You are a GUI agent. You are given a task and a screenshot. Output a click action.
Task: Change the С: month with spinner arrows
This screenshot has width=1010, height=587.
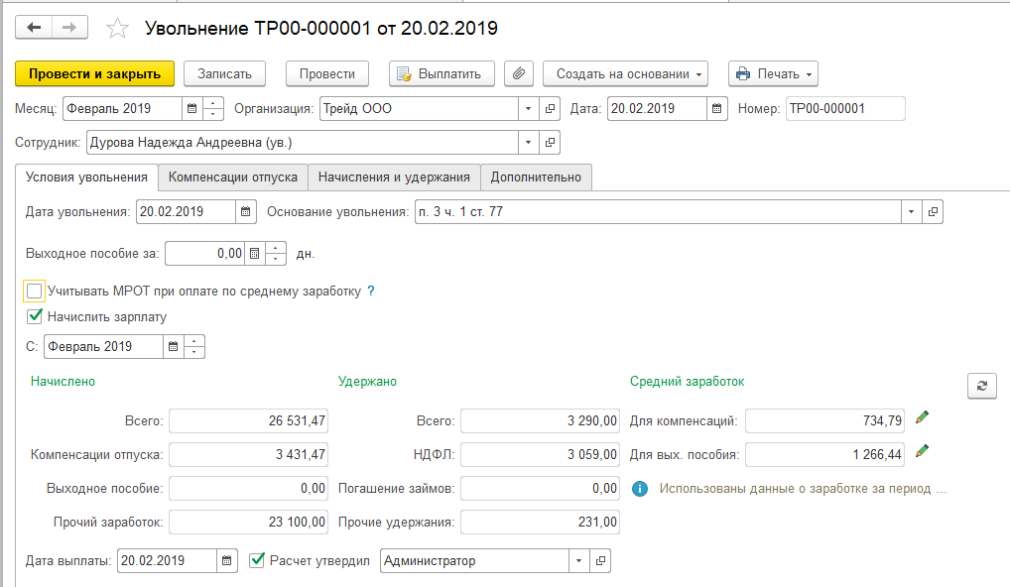click(193, 346)
